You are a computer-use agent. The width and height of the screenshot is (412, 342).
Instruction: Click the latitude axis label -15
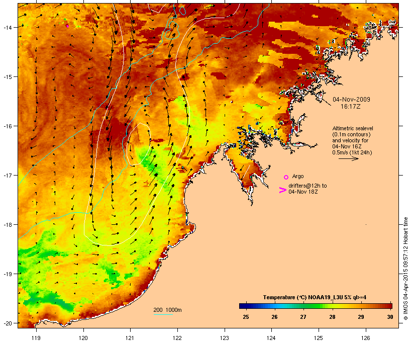pyautogui.click(x=8, y=77)
